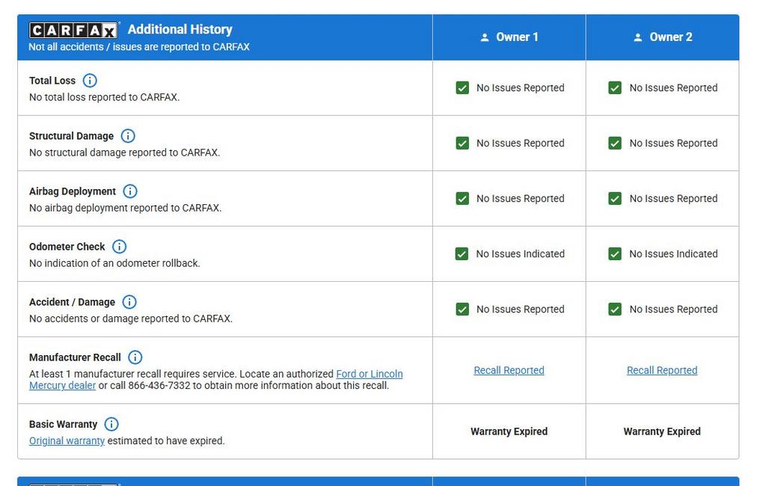
Task: Click the Odometer Check row title
Action: tap(67, 247)
